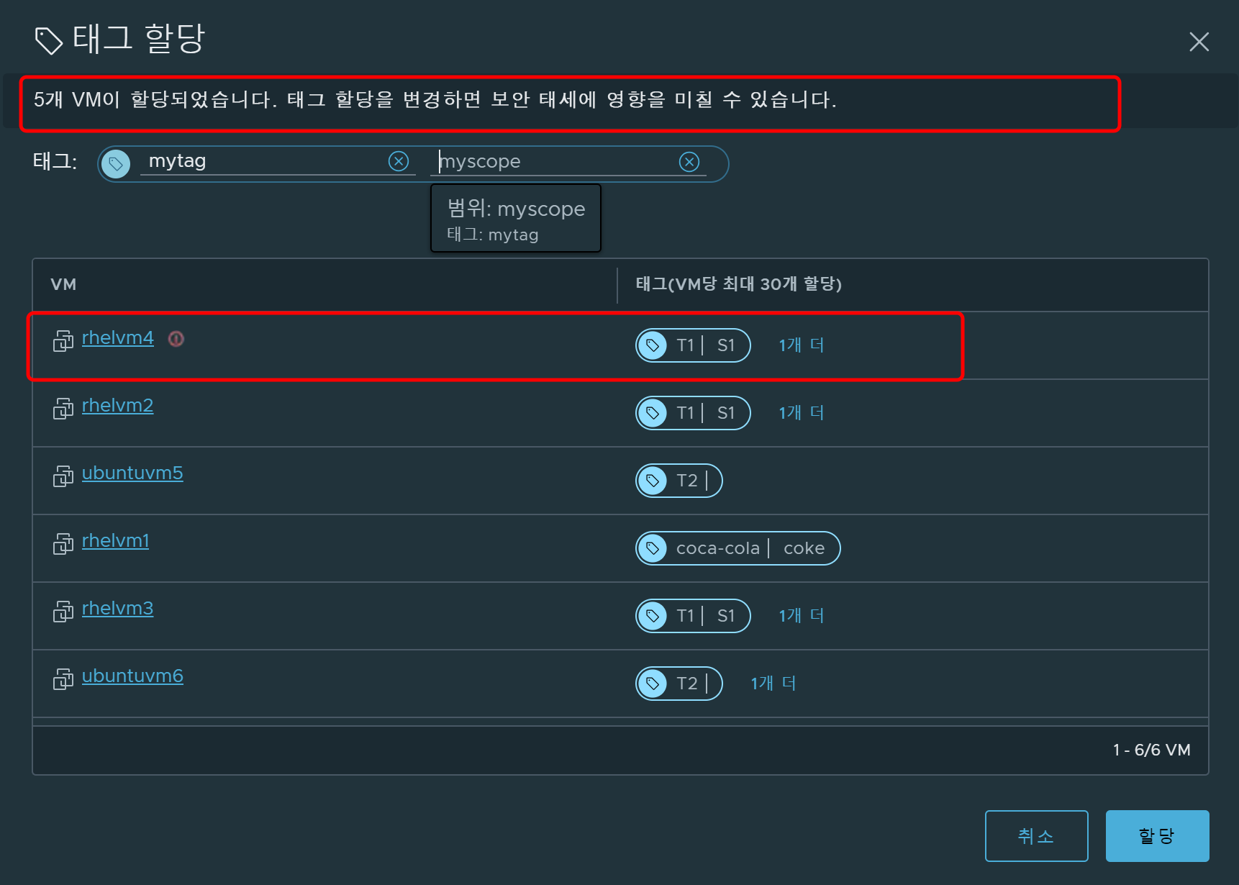Close the tag assignment dialog
The image size is (1239, 885).
[1199, 42]
